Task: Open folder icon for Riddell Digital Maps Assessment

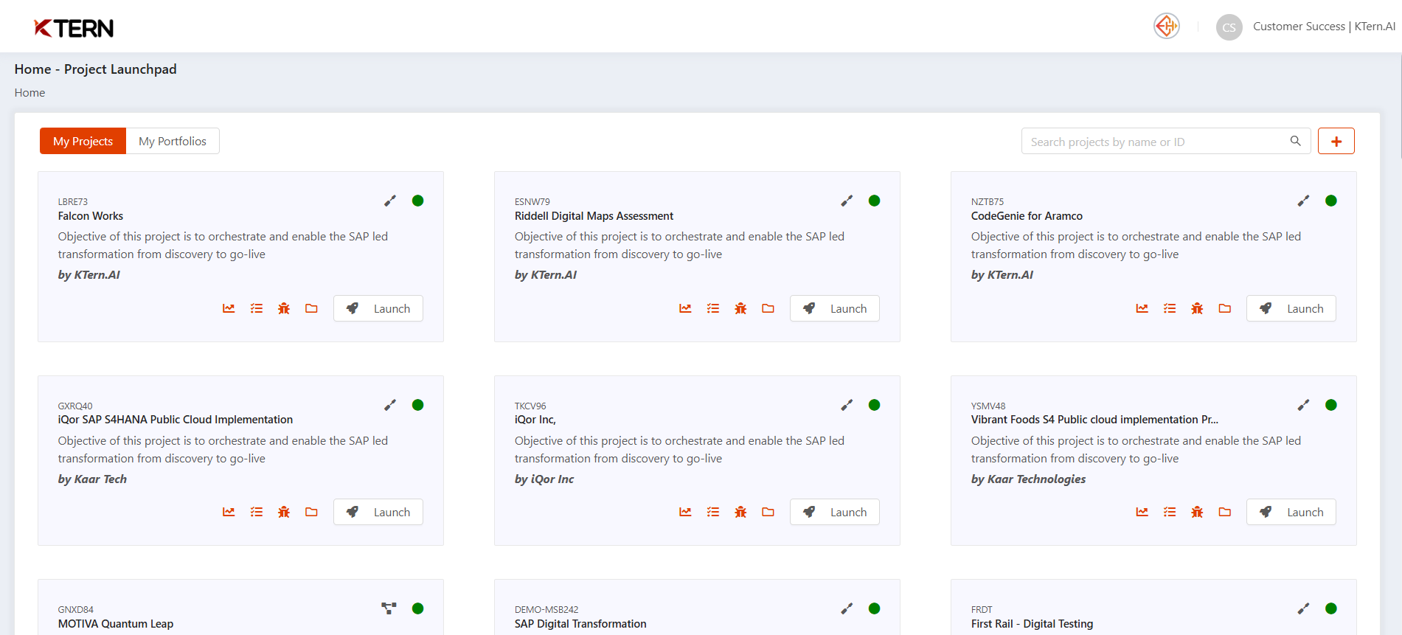Action: (768, 308)
